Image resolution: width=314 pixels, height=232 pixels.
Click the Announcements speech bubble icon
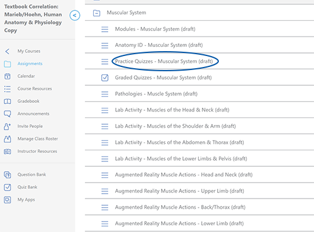[7, 114]
